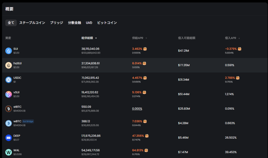Filter by 分散金融 tab
Image resolution: width=268 pixels, height=158 pixels.
click(x=75, y=23)
